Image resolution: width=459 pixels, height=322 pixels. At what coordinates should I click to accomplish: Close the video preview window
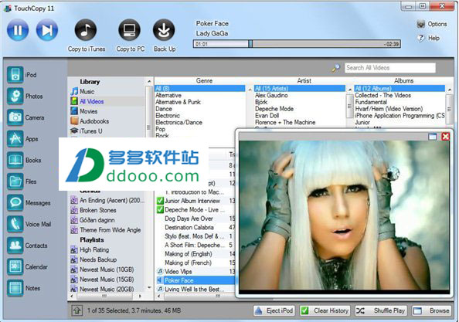coord(446,137)
